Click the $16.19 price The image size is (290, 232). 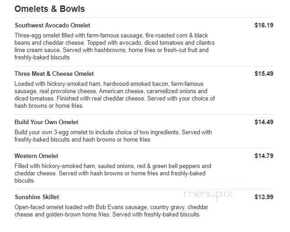pyautogui.click(x=264, y=26)
